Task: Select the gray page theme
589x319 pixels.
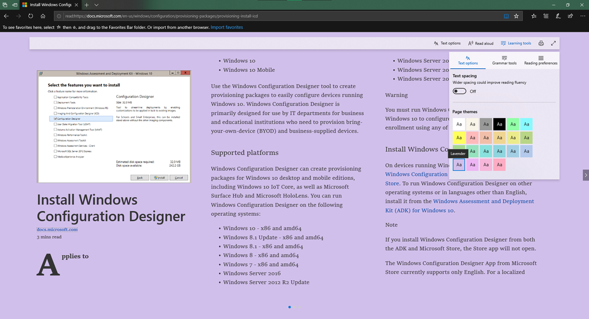Action: pos(486,124)
